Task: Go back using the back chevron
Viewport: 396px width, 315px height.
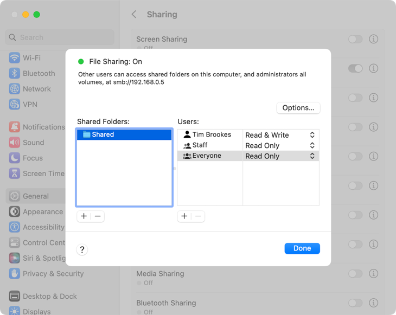Action: click(x=134, y=15)
